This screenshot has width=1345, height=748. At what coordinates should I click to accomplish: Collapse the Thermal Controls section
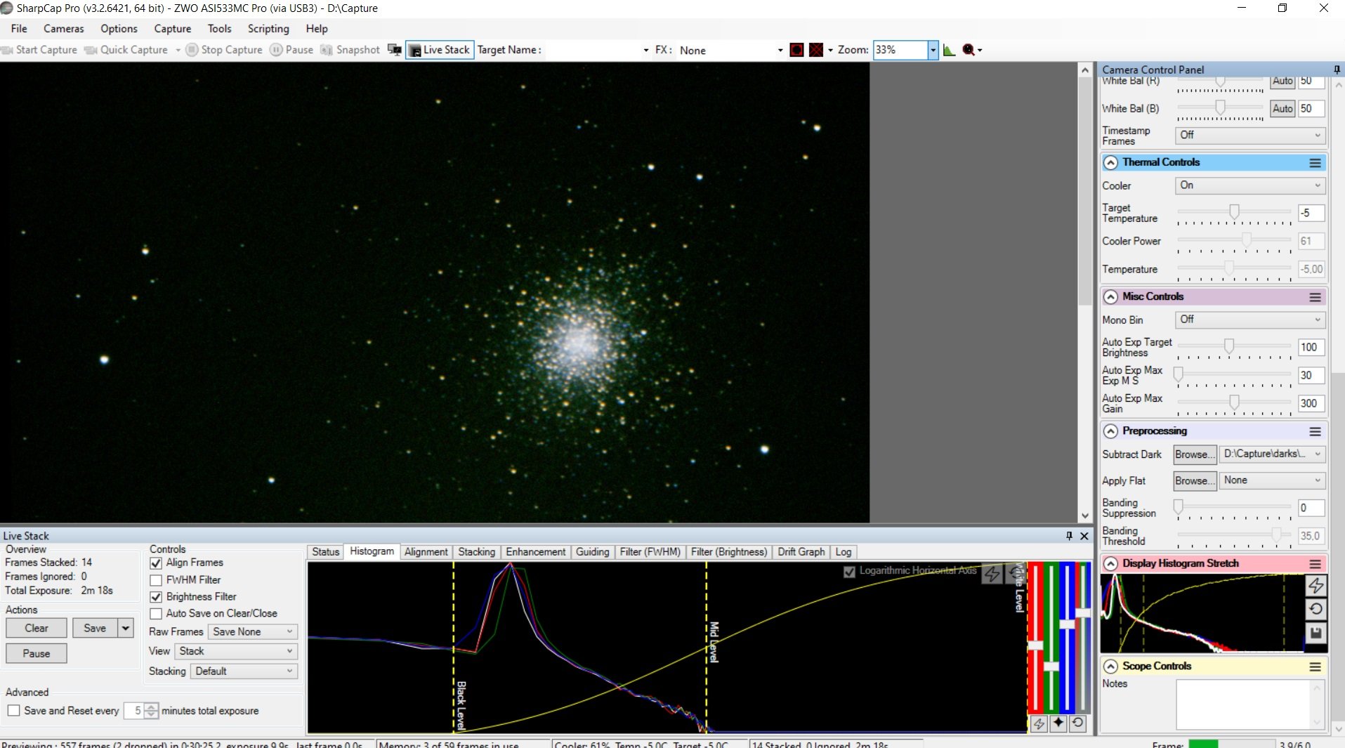tap(1110, 163)
